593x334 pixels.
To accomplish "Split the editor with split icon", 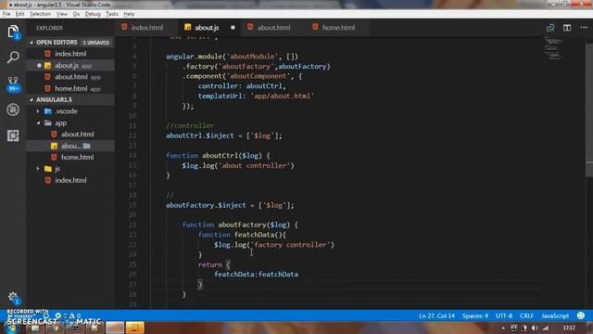I will pos(567,28).
